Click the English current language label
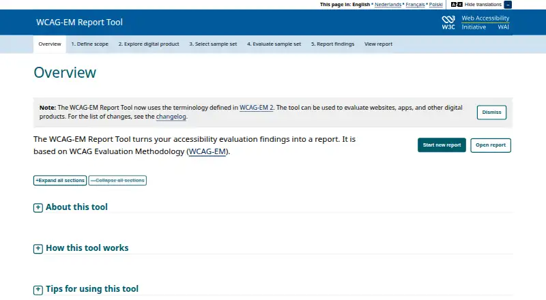Viewport: 546px width, 300px height. click(x=361, y=5)
